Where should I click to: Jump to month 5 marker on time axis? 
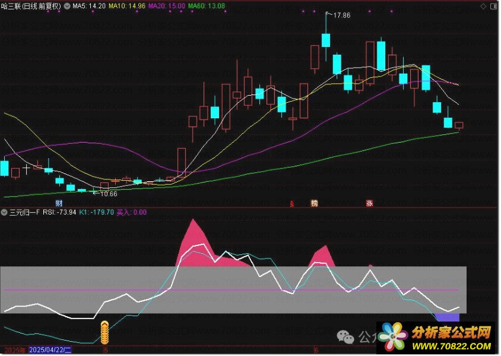[x=106, y=350]
